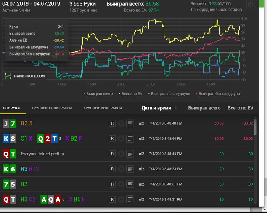Switch to 'Крупные выигрыши' tab

[103, 108]
